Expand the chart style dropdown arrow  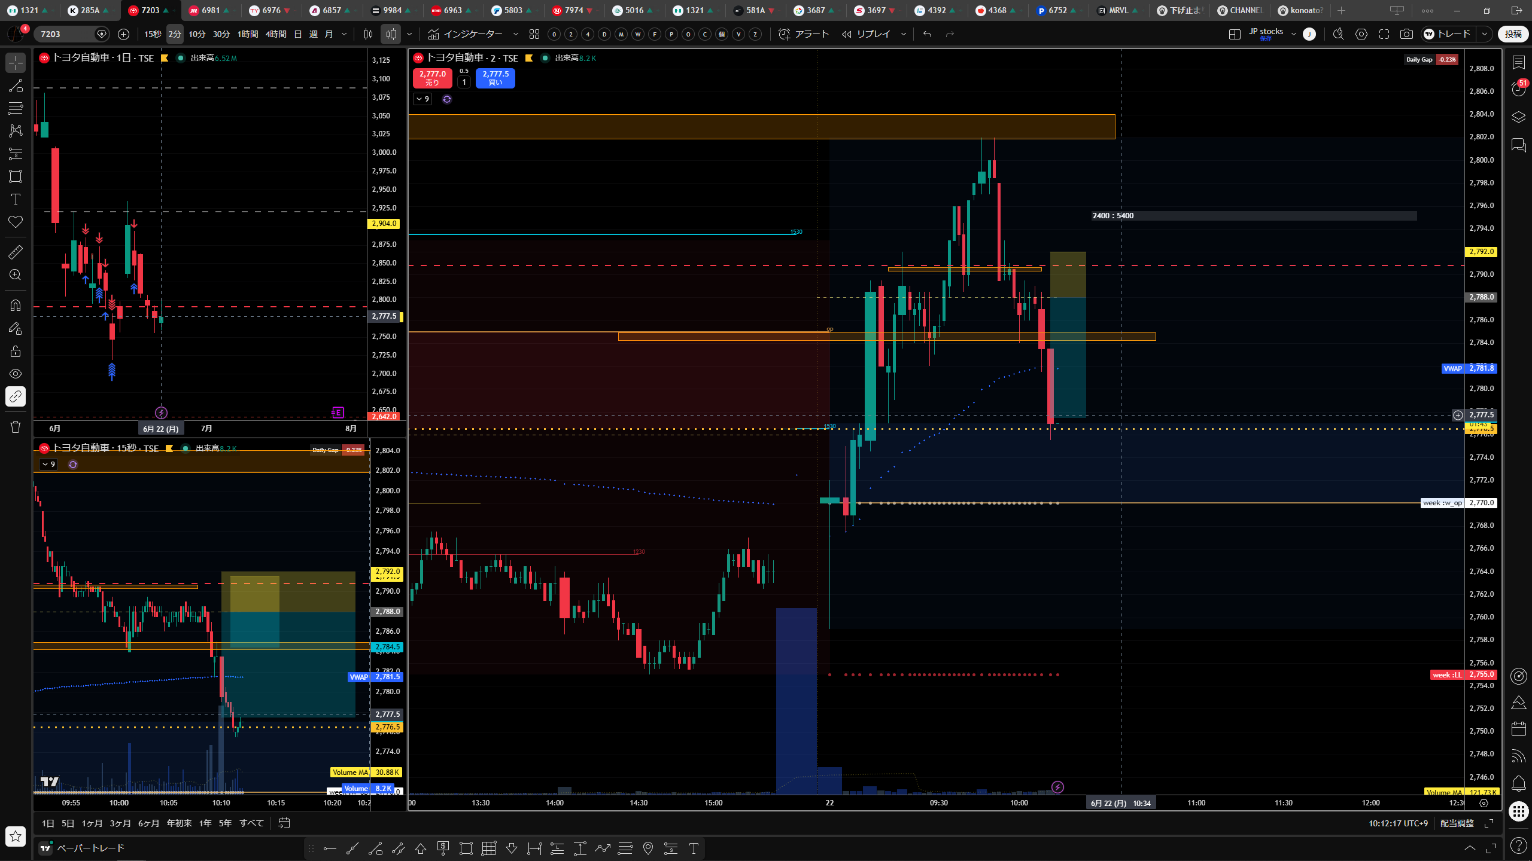coord(409,34)
